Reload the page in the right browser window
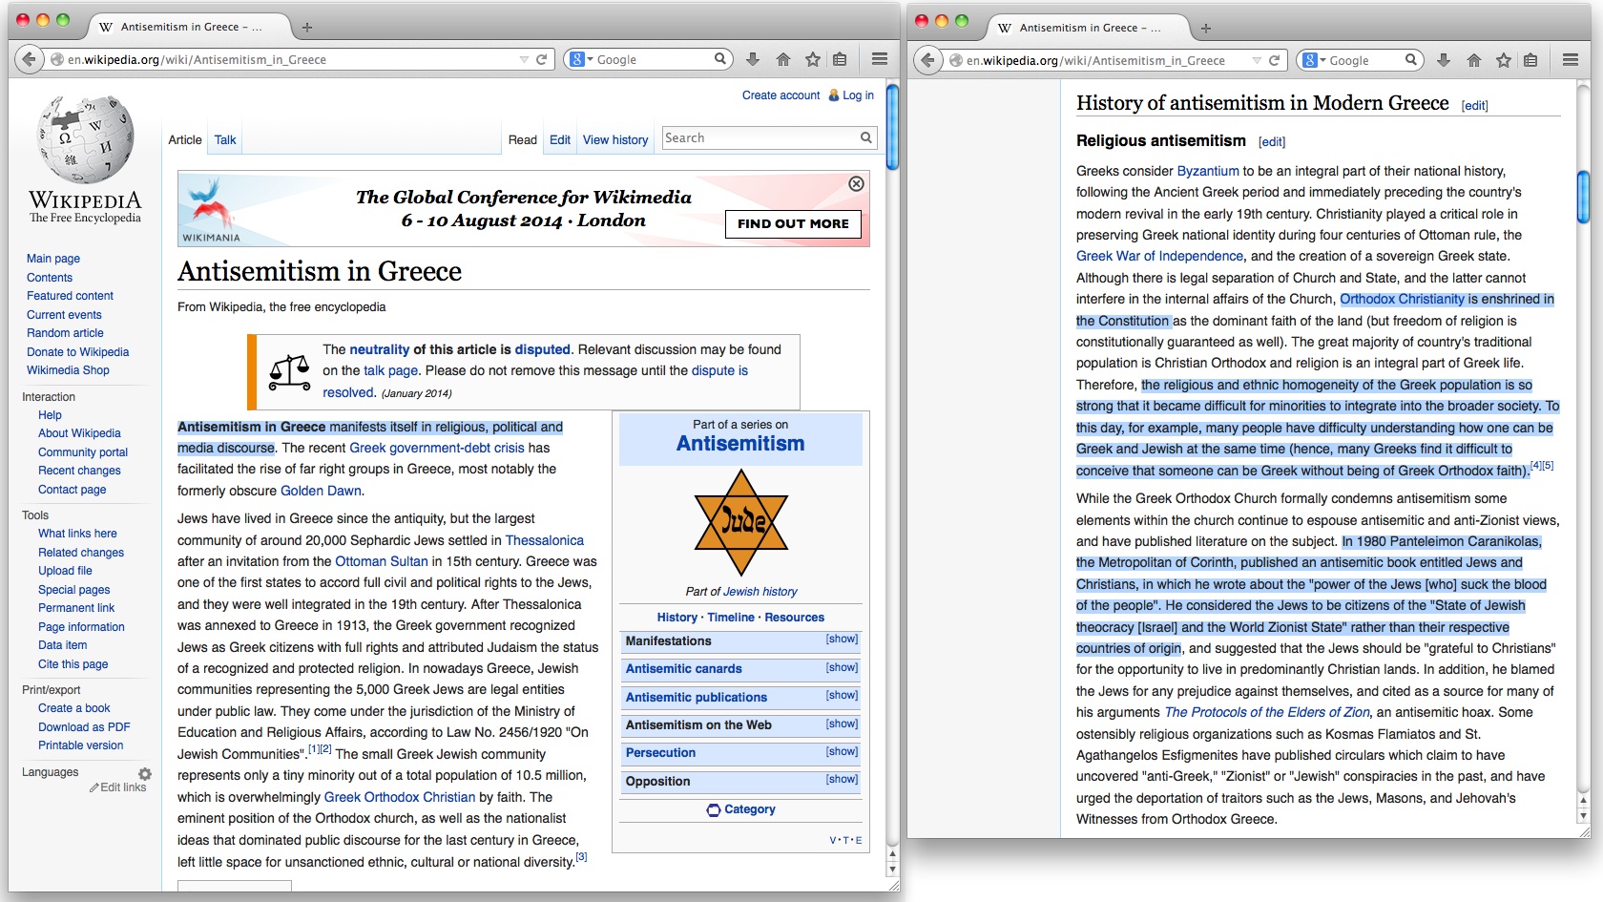Screen dimensions: 1603x902 (1274, 60)
